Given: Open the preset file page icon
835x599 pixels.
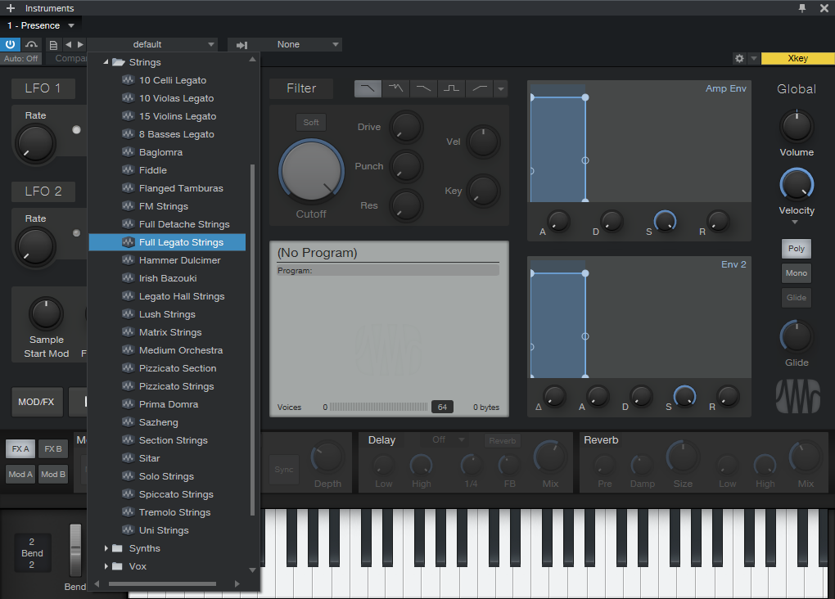Looking at the screenshot, I should pos(53,45).
